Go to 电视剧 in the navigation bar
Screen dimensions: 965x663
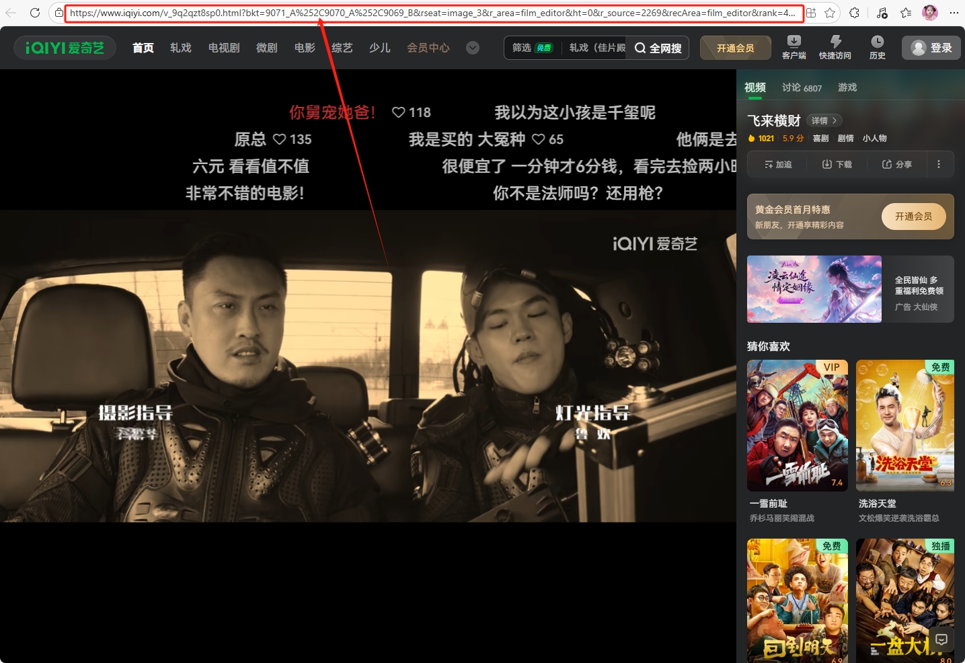tap(224, 48)
